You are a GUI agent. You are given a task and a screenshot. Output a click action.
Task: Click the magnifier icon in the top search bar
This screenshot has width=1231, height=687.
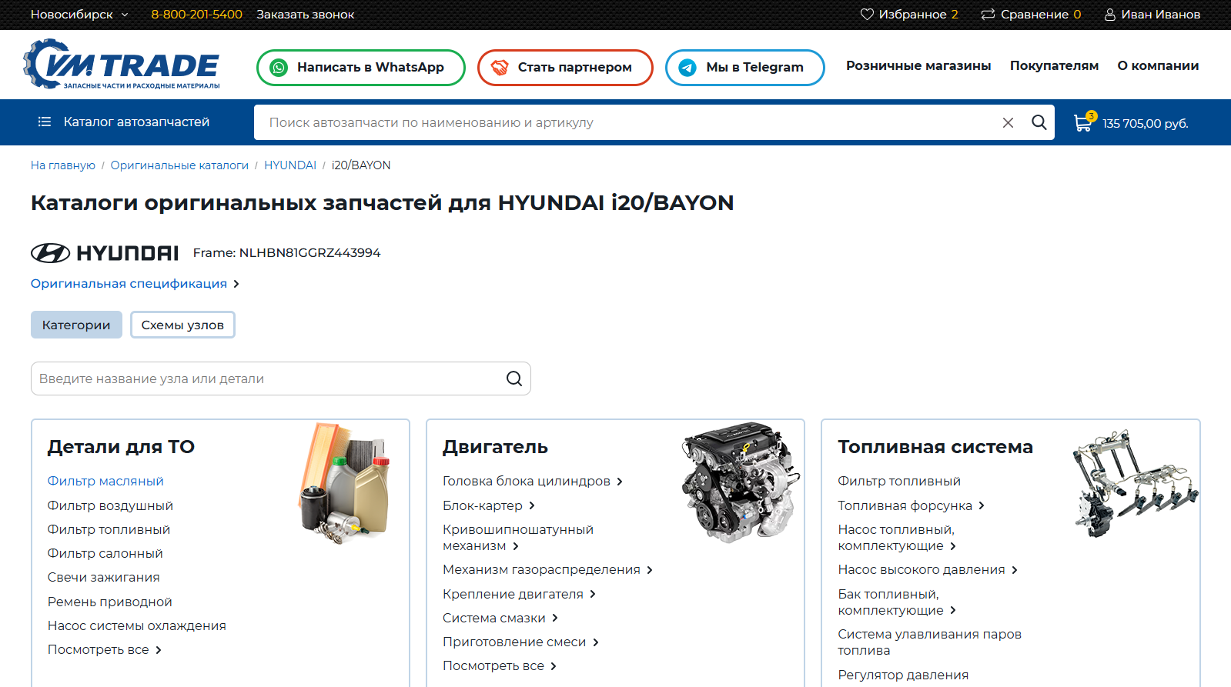[x=1039, y=122]
